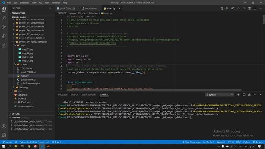Open the changes compare icon in editor toolbar
Viewport: 265px width, 149px height.
(222, 8)
